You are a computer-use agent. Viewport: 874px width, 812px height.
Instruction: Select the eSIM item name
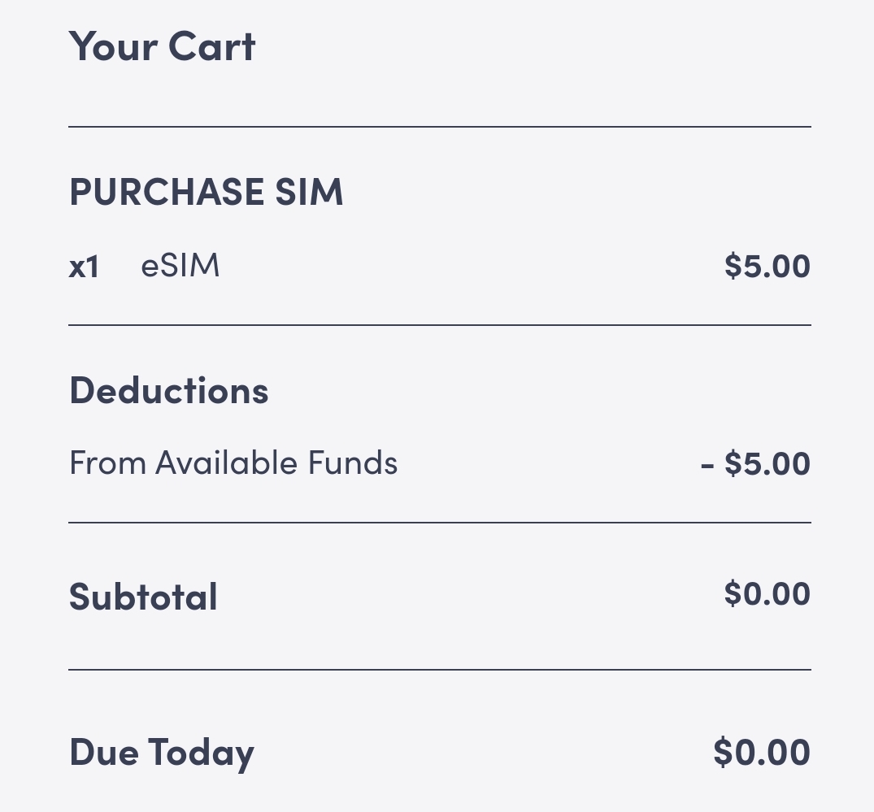180,266
